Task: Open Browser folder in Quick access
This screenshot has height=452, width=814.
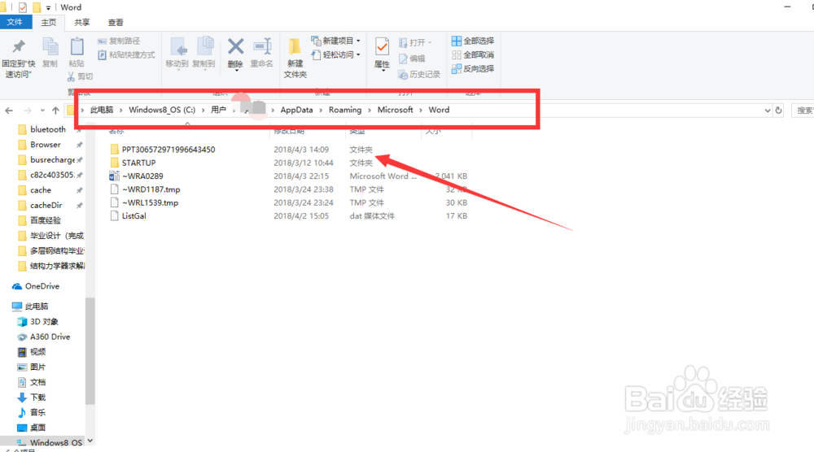Action: click(x=45, y=145)
